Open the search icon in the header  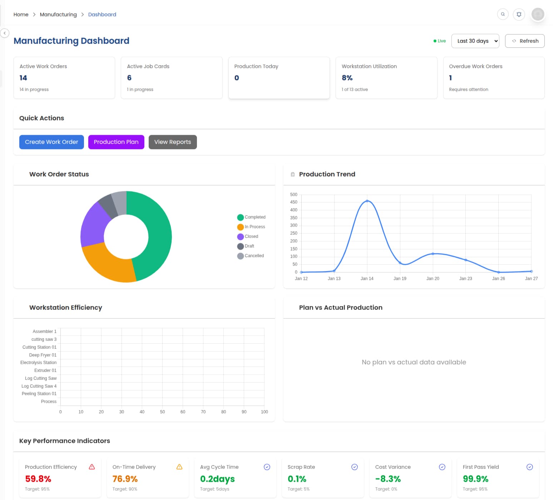pyautogui.click(x=503, y=14)
